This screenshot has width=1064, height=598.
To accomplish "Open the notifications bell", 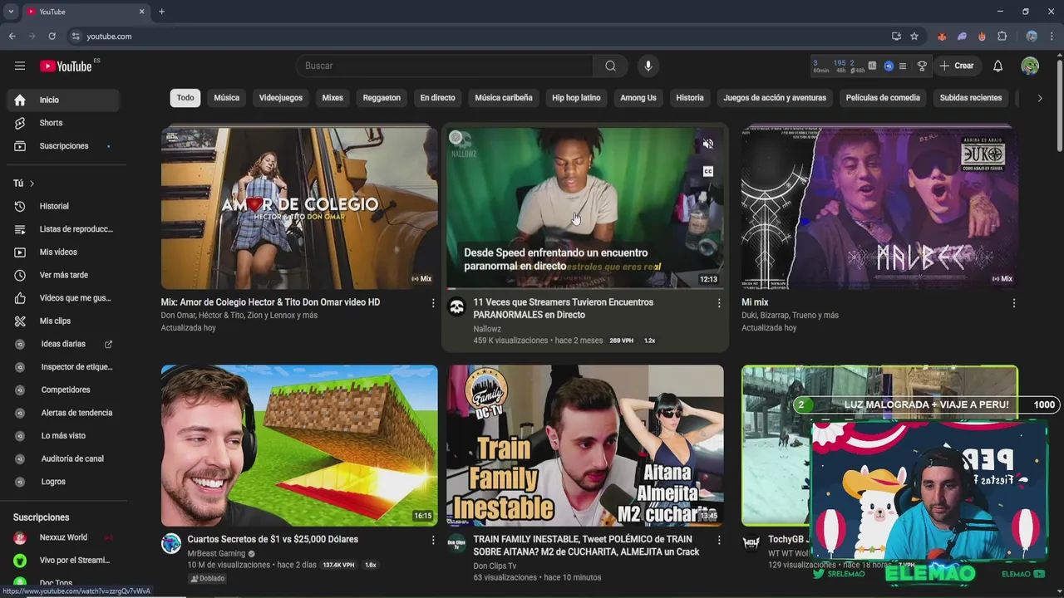I will click(997, 66).
